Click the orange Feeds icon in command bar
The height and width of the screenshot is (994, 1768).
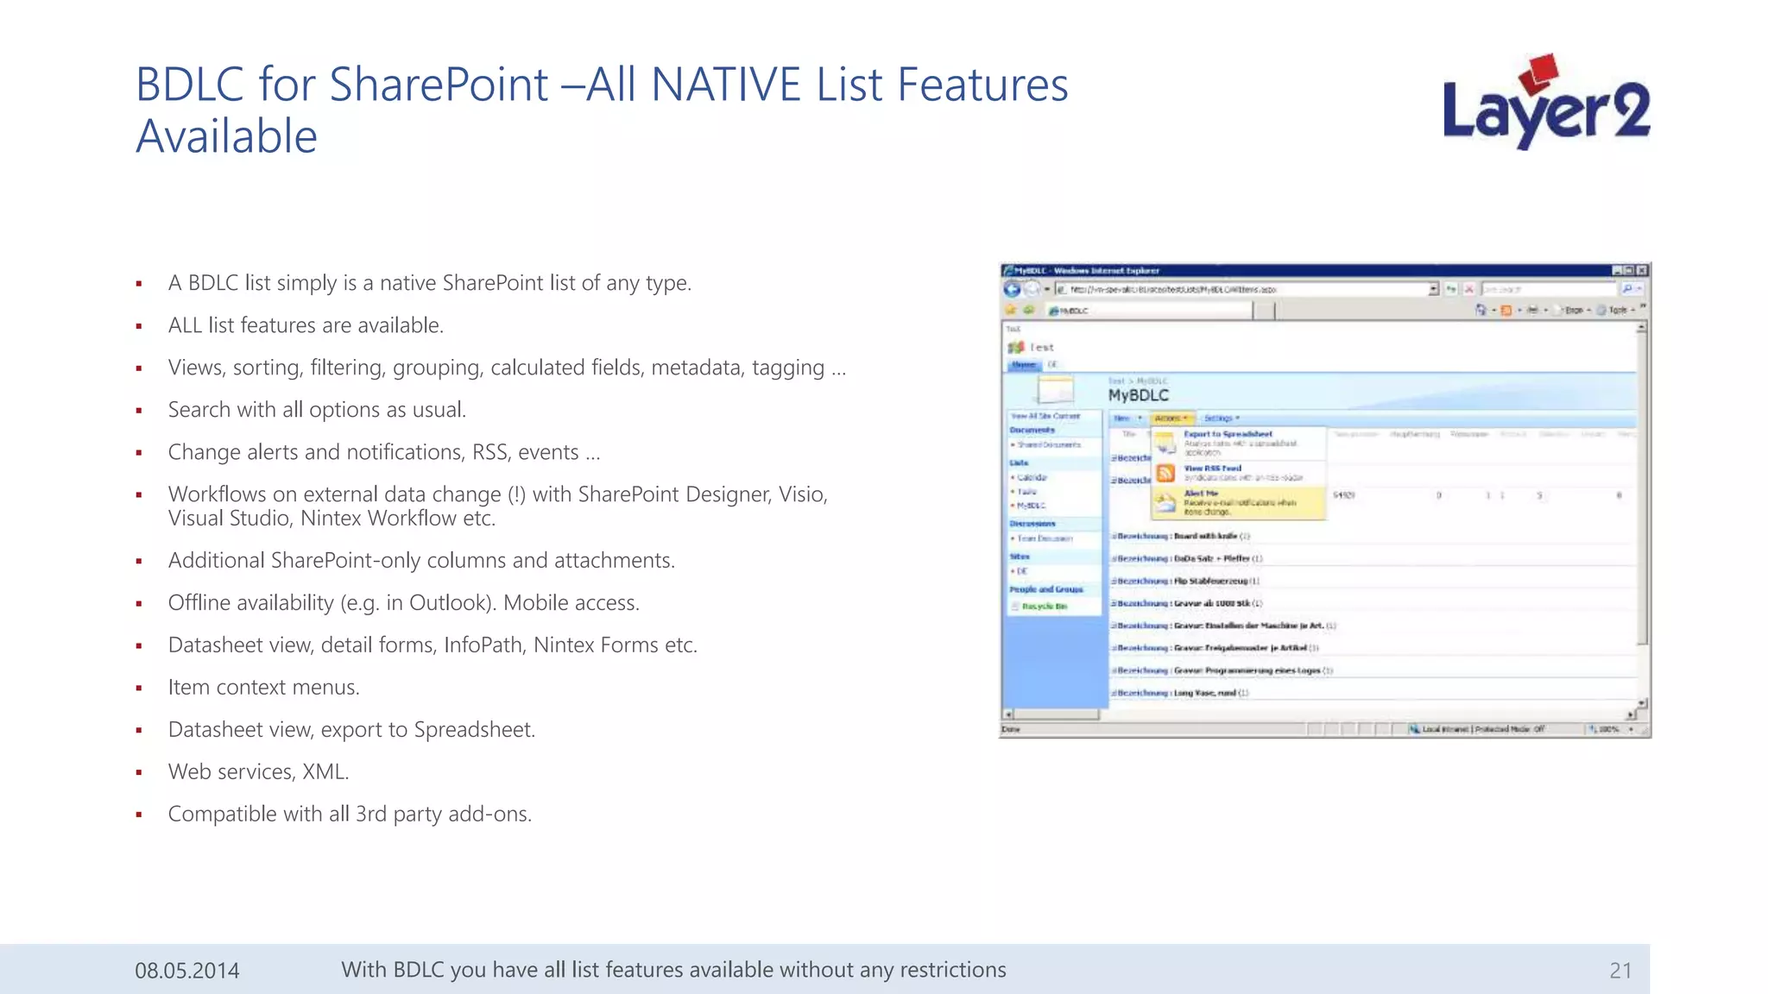pyautogui.click(x=1506, y=310)
